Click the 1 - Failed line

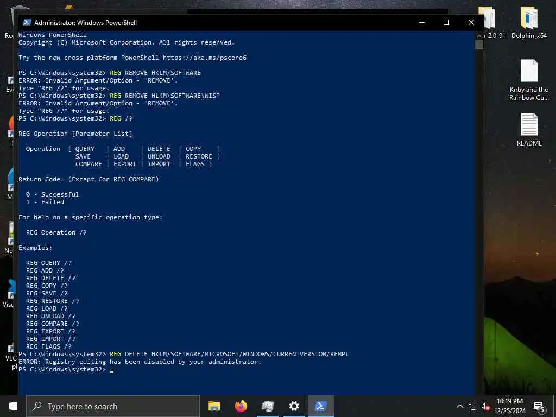pyautogui.click(x=45, y=202)
